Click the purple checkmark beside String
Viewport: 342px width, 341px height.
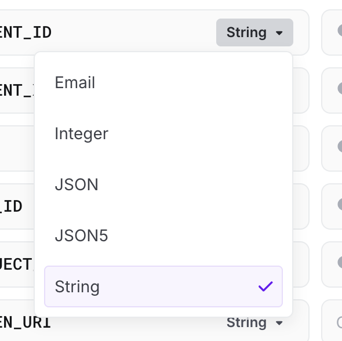(265, 286)
